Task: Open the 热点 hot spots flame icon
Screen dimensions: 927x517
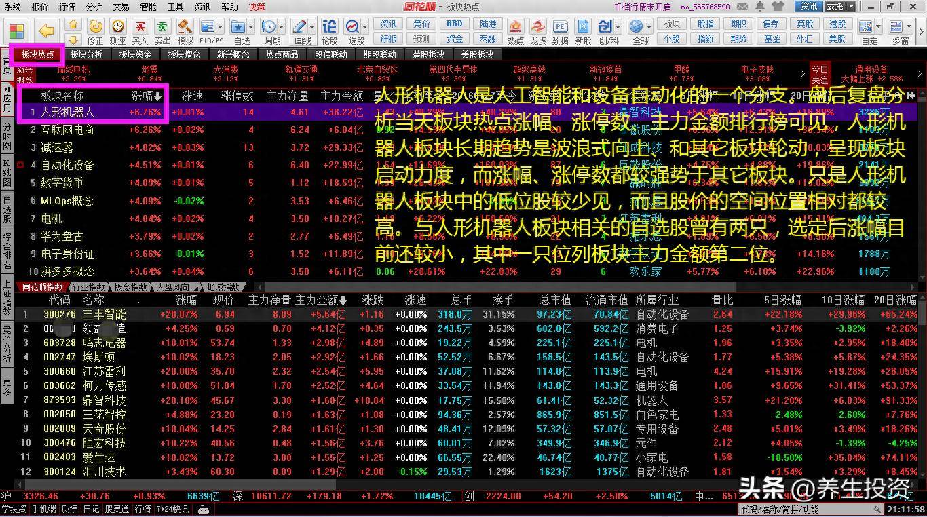Action: tap(516, 26)
